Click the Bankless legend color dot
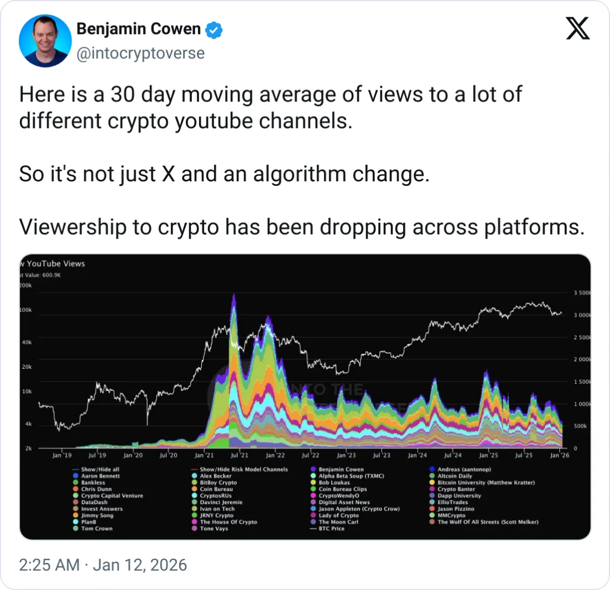The width and height of the screenshot is (610, 590). point(76,482)
